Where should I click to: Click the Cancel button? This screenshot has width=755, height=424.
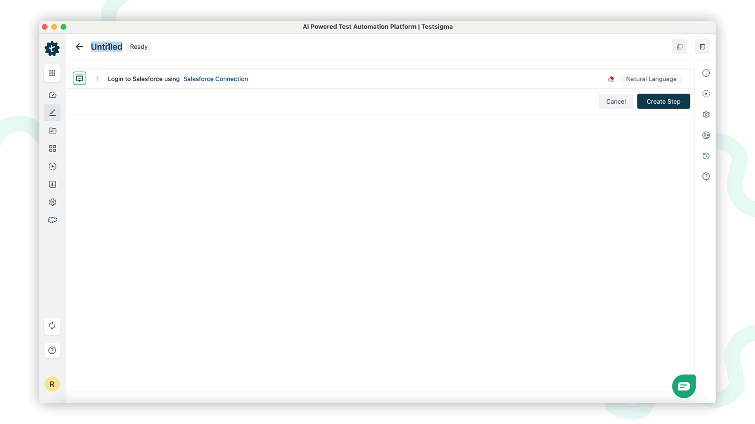tap(616, 101)
